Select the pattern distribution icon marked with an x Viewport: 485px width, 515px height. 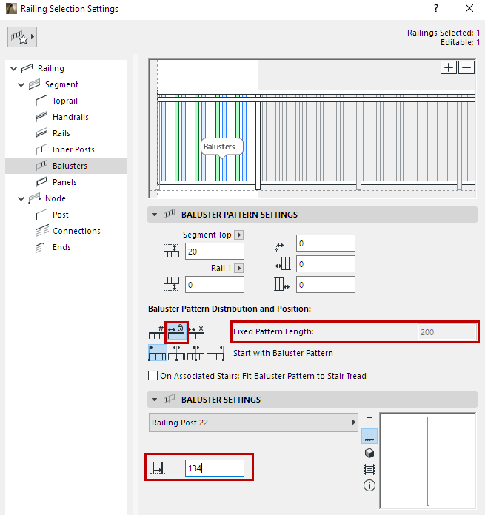click(x=197, y=332)
